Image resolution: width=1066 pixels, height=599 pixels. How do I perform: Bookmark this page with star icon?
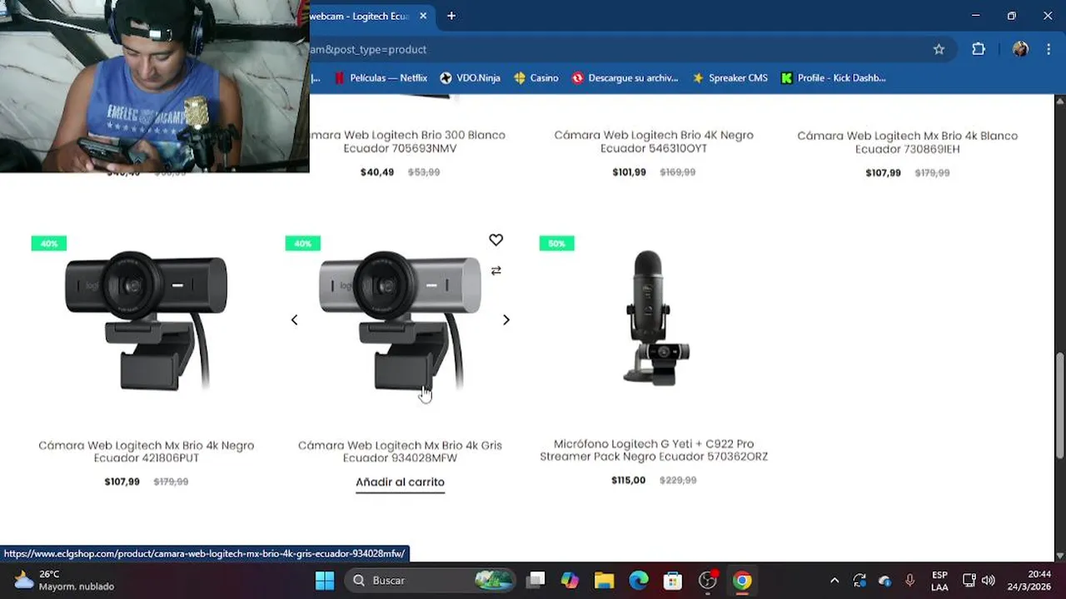point(939,49)
